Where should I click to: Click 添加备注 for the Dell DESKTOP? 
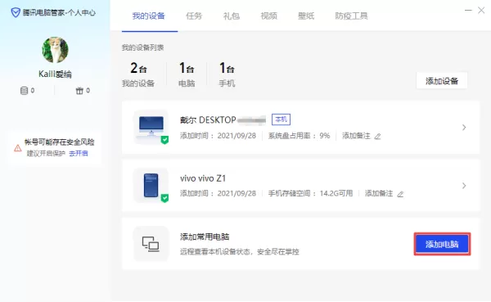[x=356, y=136]
